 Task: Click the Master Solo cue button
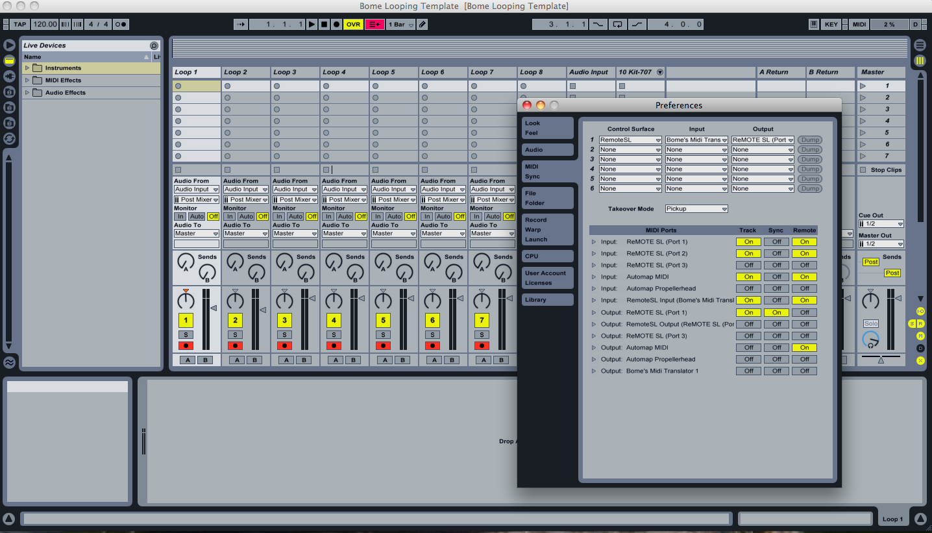[x=870, y=323]
